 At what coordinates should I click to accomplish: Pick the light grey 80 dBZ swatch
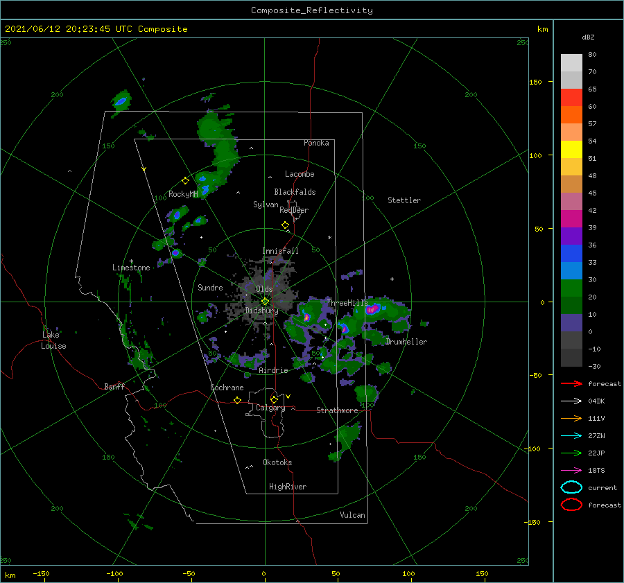571,63
